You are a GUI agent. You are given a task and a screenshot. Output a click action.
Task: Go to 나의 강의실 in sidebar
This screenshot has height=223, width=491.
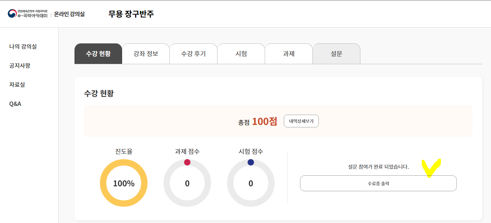pyautogui.click(x=23, y=46)
